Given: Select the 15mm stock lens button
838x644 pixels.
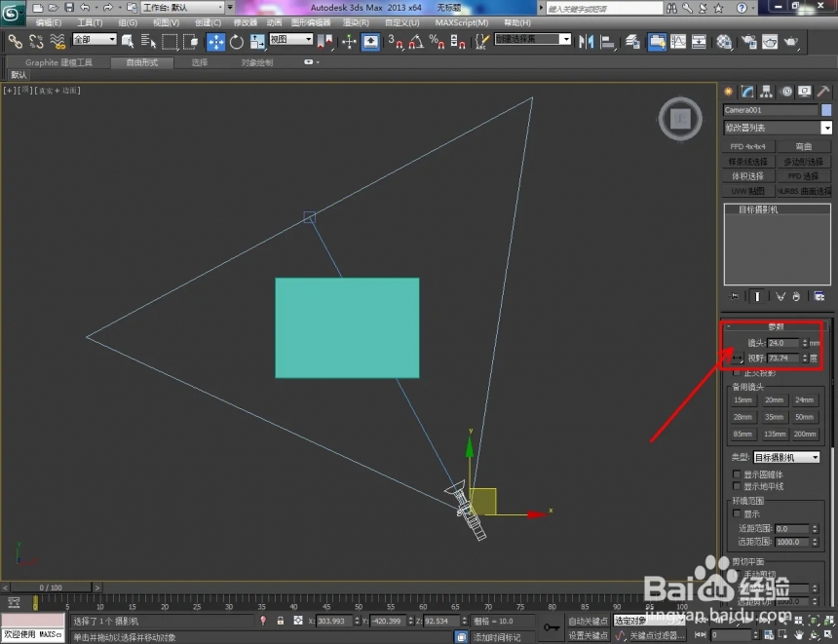Looking at the screenshot, I should 743,400.
